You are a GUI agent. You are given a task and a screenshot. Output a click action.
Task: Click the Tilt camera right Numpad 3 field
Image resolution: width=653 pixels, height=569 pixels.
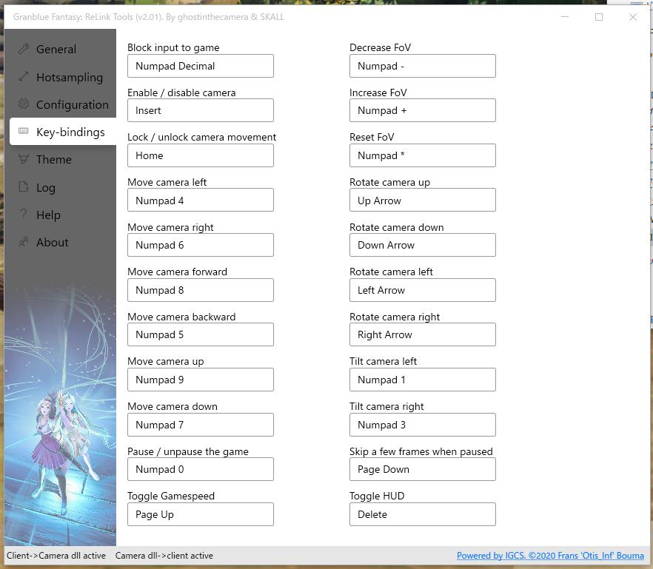click(422, 425)
